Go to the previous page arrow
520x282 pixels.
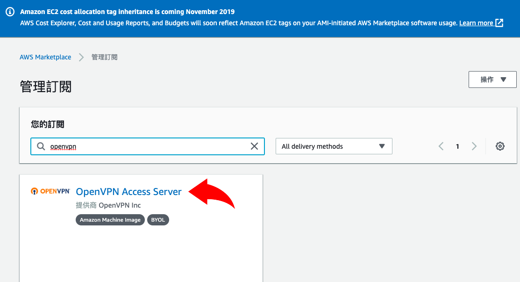(x=441, y=146)
